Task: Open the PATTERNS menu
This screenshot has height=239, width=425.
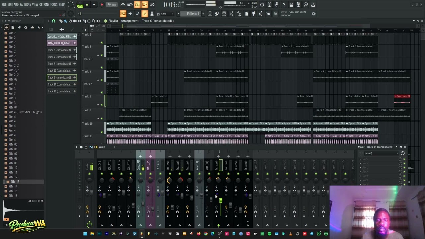Action: [25, 4]
